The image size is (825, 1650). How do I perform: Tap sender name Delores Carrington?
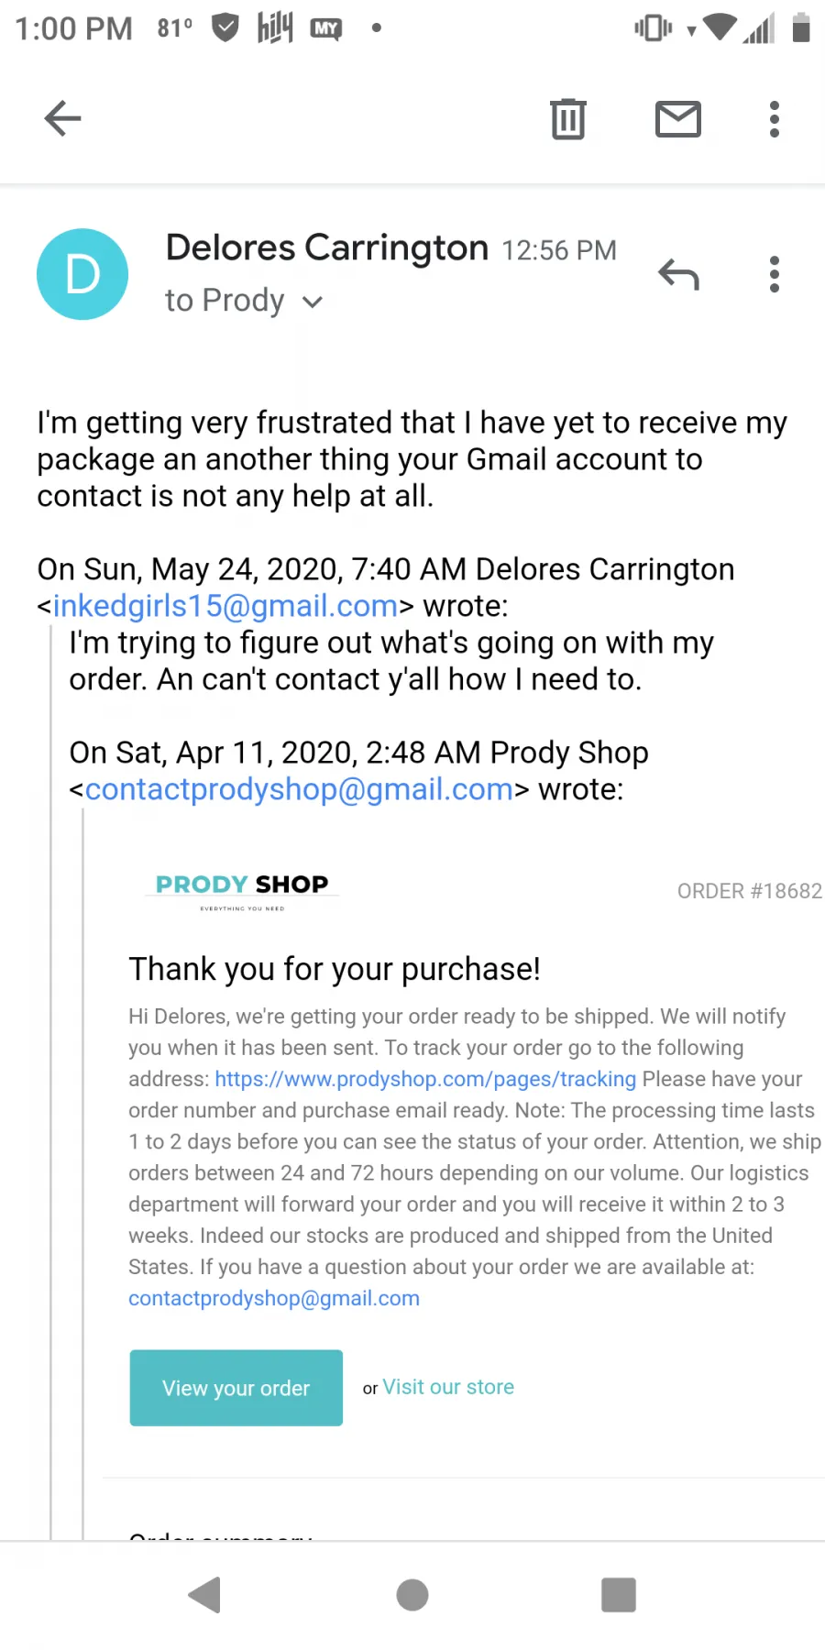click(x=327, y=247)
